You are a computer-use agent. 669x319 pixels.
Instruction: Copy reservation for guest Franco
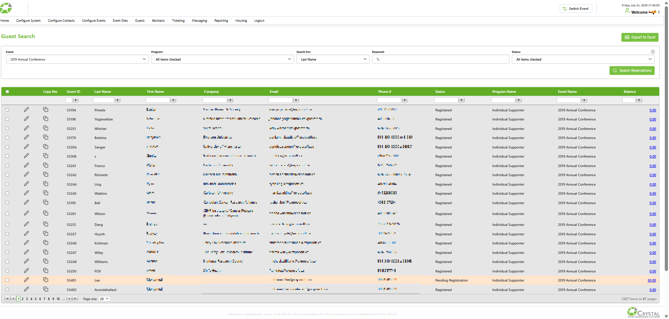pyautogui.click(x=46, y=165)
